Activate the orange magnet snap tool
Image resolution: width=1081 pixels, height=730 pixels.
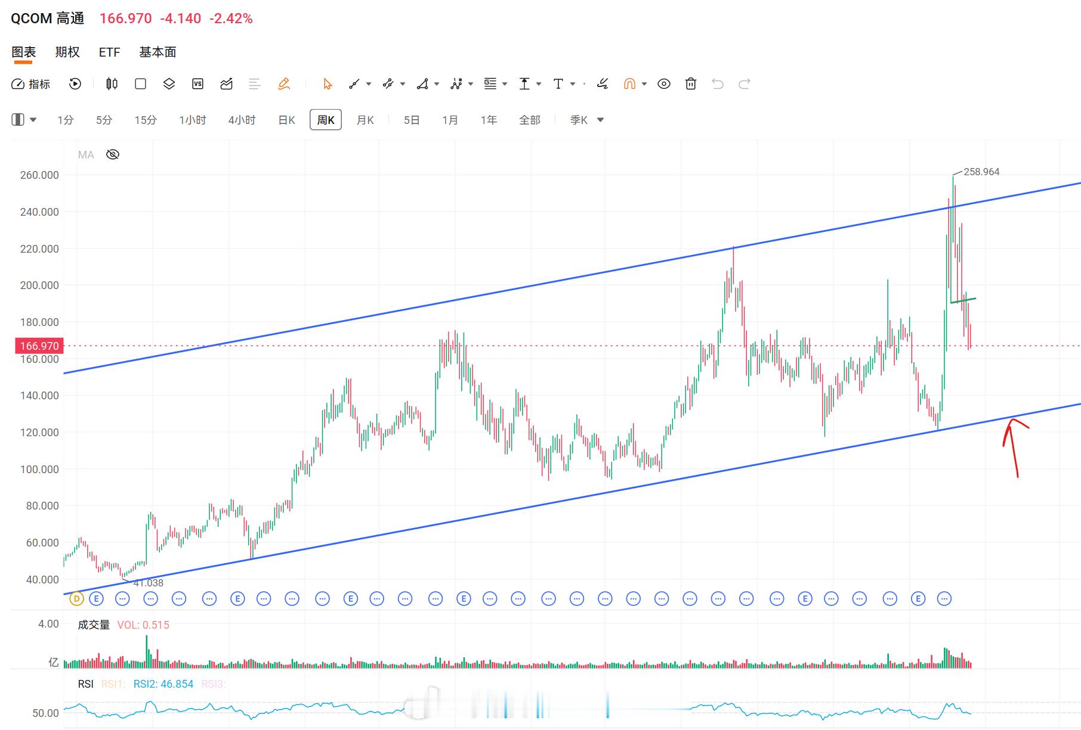(x=629, y=84)
